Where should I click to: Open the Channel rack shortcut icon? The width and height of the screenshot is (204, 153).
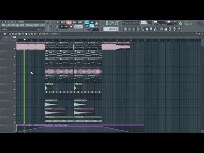(134, 29)
